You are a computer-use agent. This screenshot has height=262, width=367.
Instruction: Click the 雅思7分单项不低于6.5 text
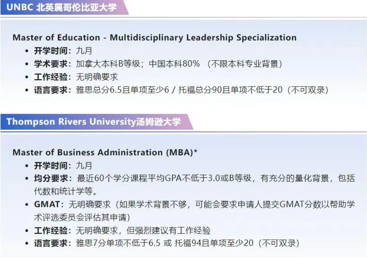tap(118, 243)
